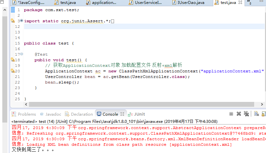Click the Terminate console button
The width and height of the screenshot is (266, 153).
point(231,114)
